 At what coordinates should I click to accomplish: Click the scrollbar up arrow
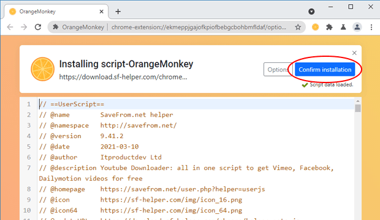pyautogui.click(x=358, y=101)
